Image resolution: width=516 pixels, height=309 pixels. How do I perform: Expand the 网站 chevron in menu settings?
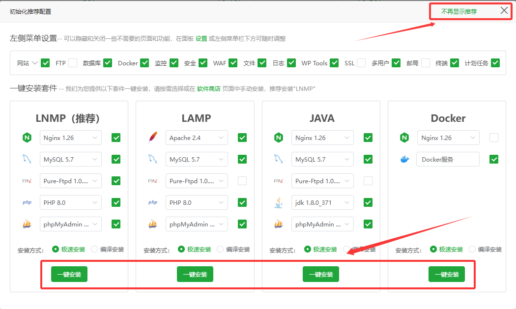[x=35, y=63]
